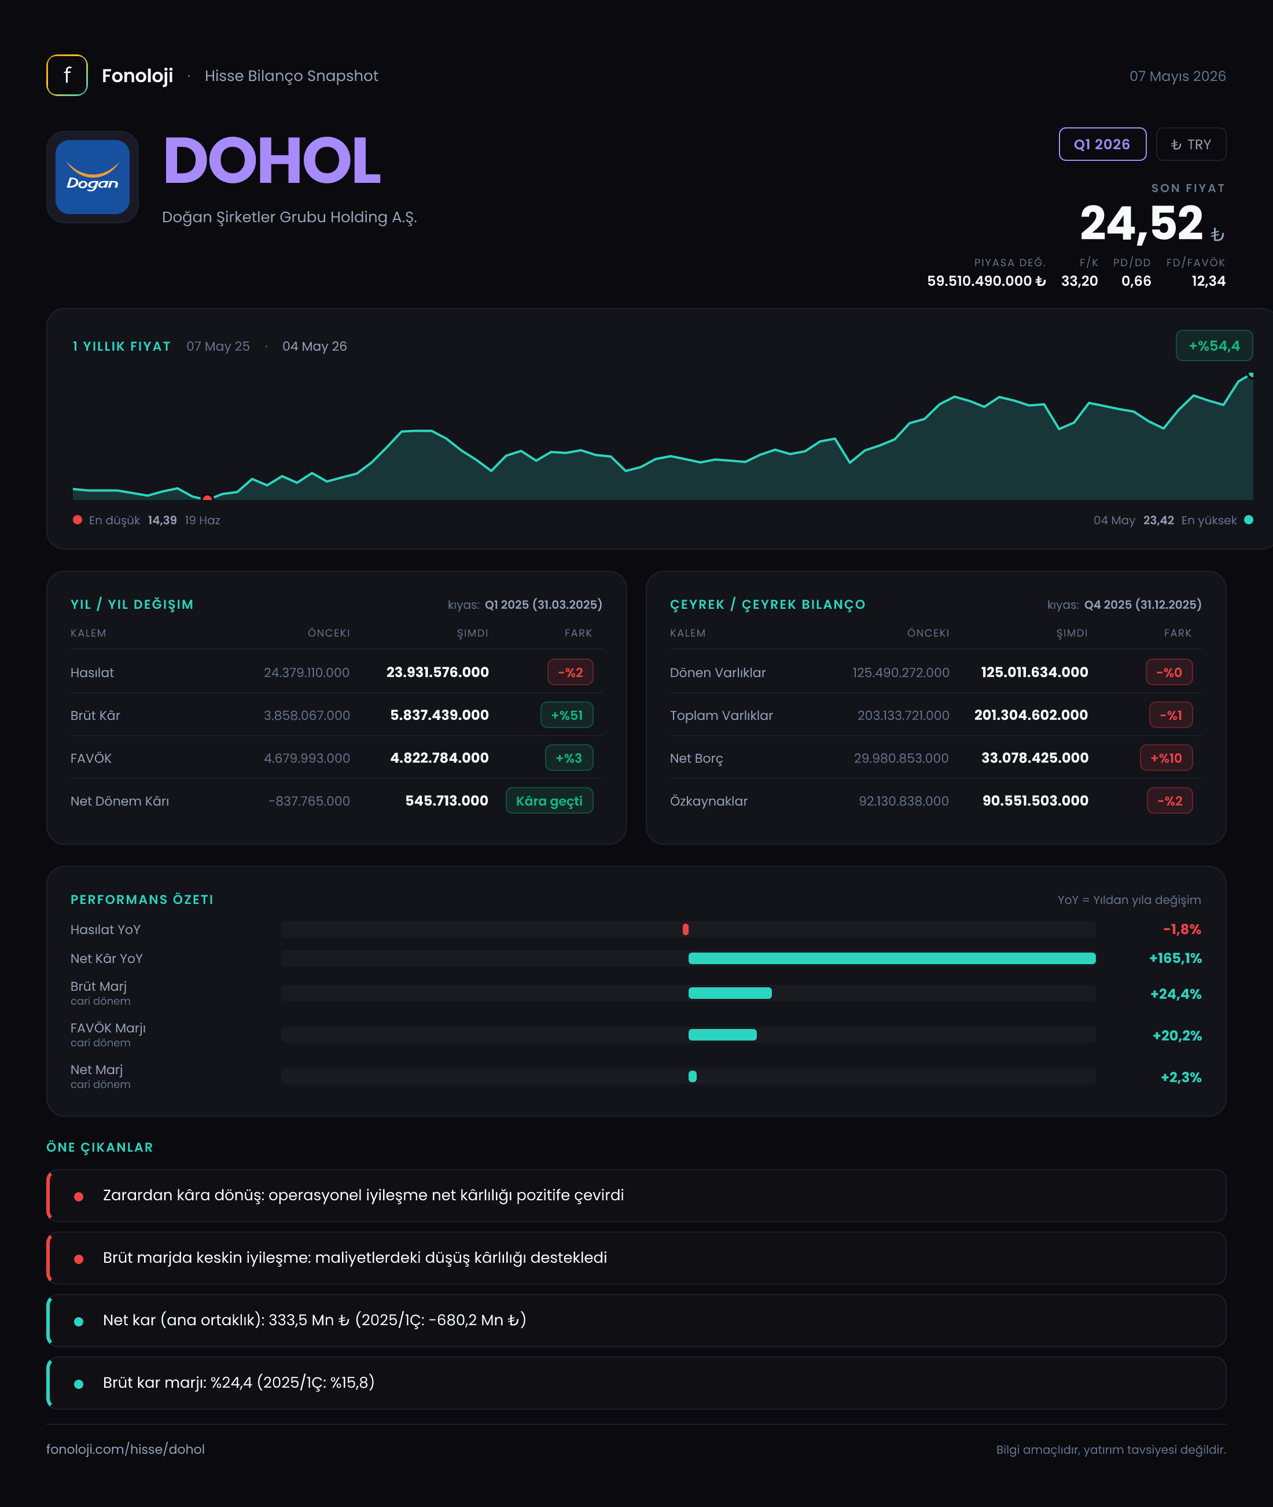Click the 'Zarardan kâra dönüş' highlight text
Screen dimensions: 1273x1507
[x=363, y=1195]
